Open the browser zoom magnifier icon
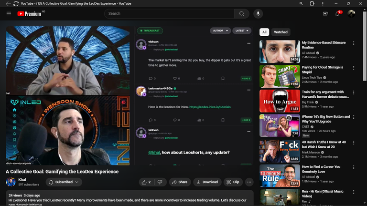This screenshot has width=367, height=206. click(x=301, y=3)
